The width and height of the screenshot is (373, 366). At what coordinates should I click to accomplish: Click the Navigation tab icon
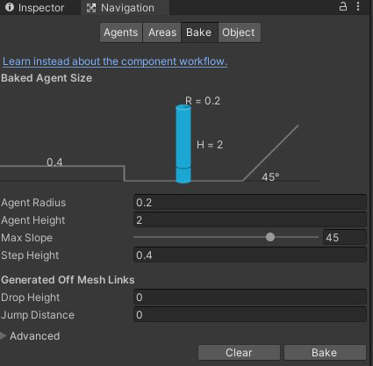91,8
